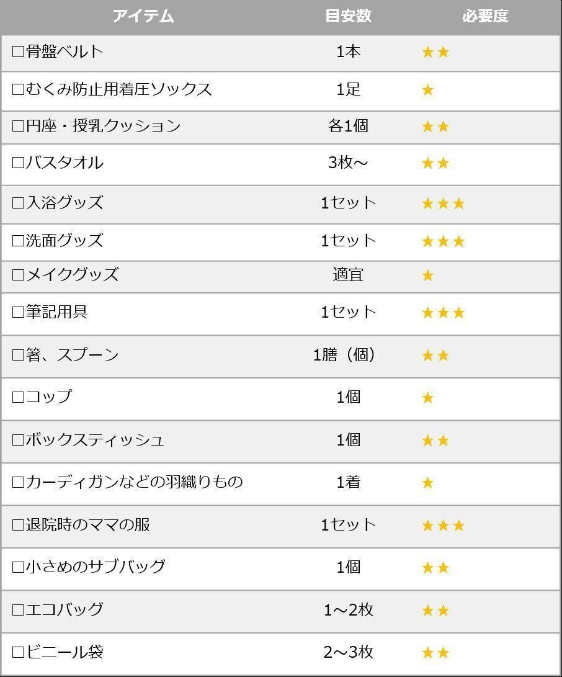Tick the ボックスティッシュ checkbox
The width and height of the screenshot is (562, 677).
coord(18,441)
